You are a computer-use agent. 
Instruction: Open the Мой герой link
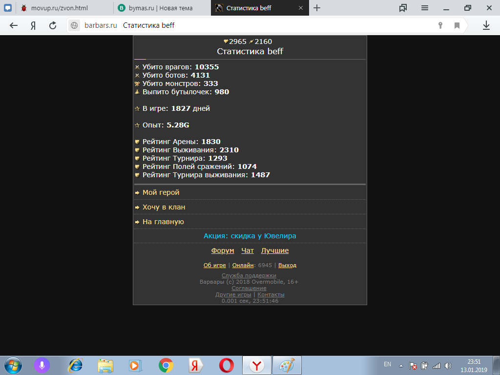coord(161,192)
